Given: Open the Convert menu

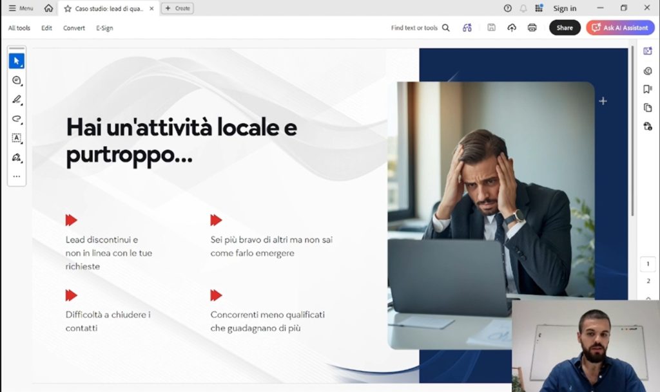Looking at the screenshot, I should pyautogui.click(x=74, y=28).
